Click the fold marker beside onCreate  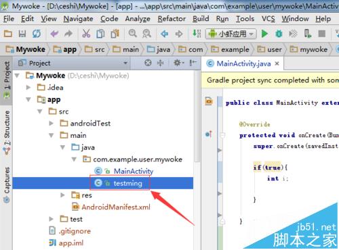(x=222, y=135)
